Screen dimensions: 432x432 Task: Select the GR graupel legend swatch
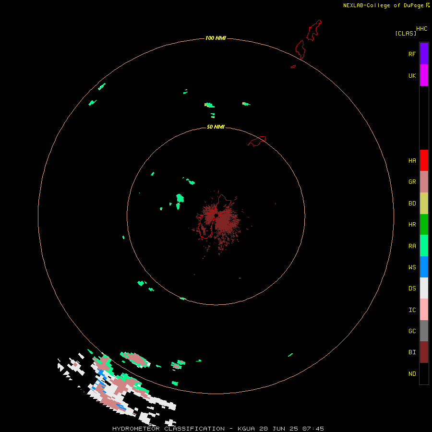coord(424,181)
